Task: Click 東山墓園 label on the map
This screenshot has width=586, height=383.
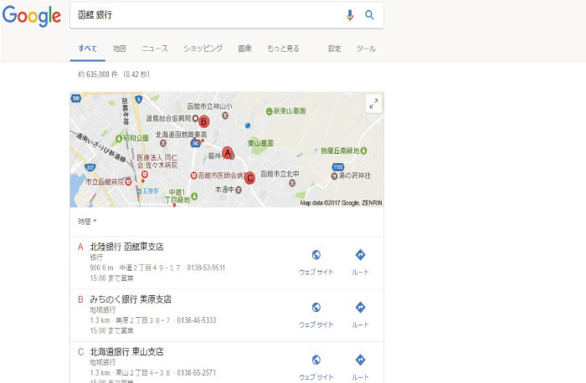Action: [x=261, y=143]
